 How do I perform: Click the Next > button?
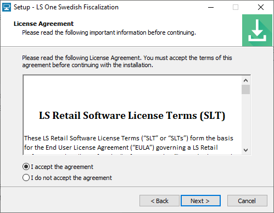coord(200,201)
